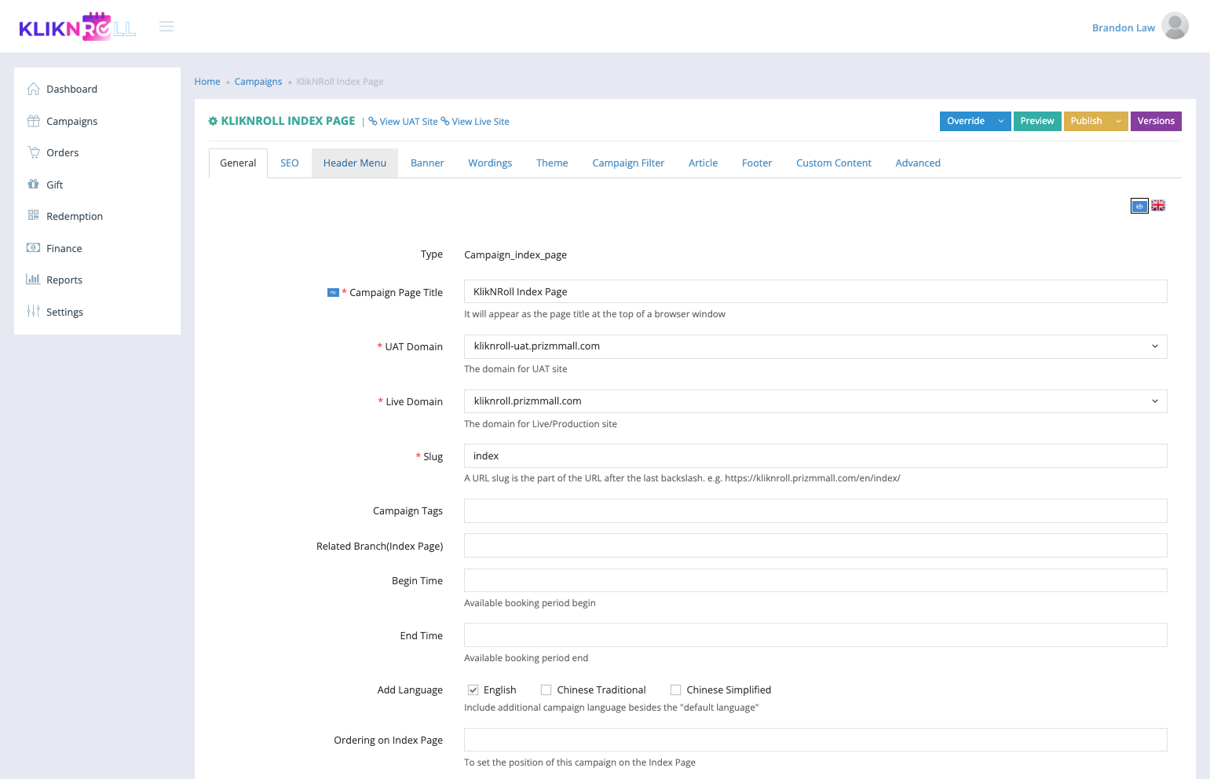1210x779 pixels.
Task: Open the Live Domain dropdown
Action: pyautogui.click(x=815, y=401)
